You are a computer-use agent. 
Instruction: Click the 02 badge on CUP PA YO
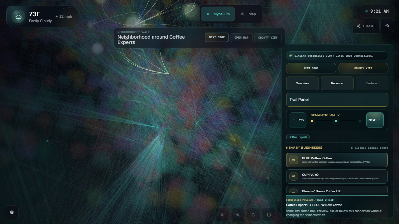(x=294, y=176)
